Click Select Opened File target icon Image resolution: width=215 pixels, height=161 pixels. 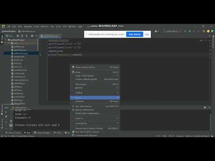pyautogui.click(x=18, y=36)
